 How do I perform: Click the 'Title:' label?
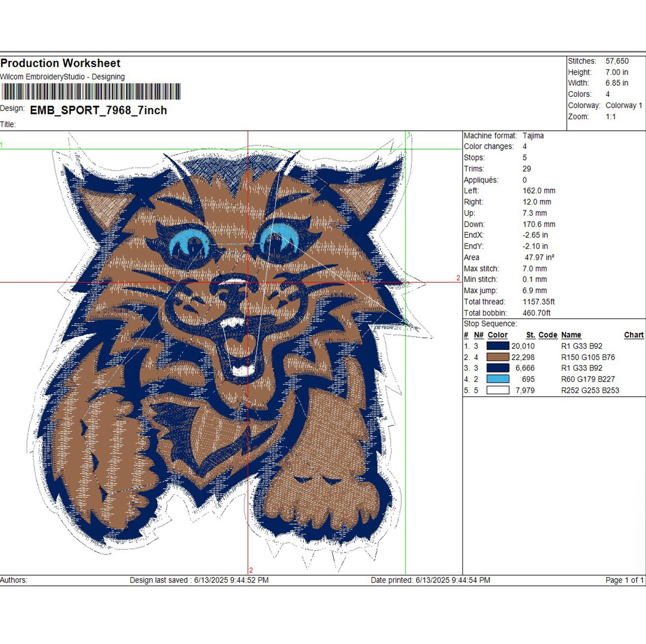pos(8,124)
